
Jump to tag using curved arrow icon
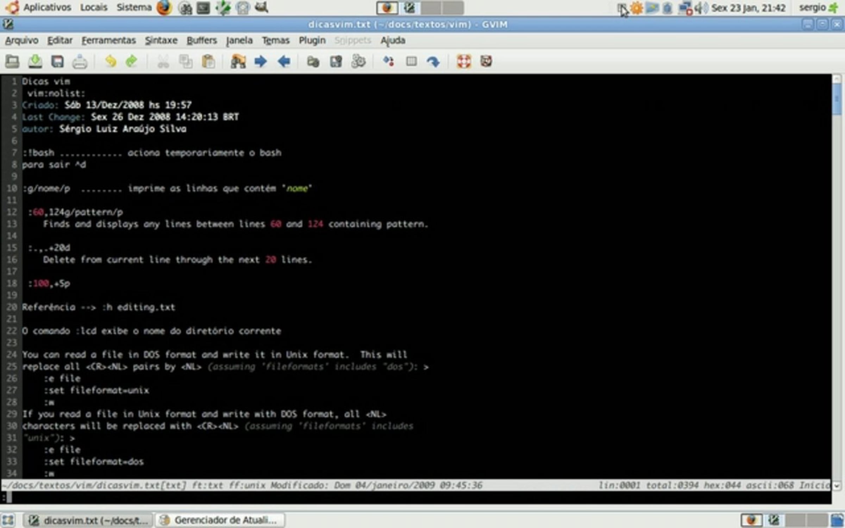click(433, 62)
